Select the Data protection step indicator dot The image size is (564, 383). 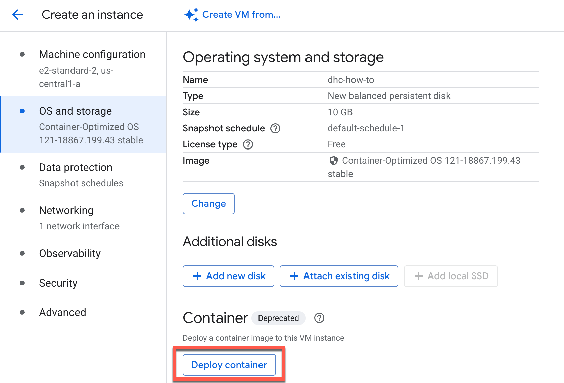[x=22, y=167]
